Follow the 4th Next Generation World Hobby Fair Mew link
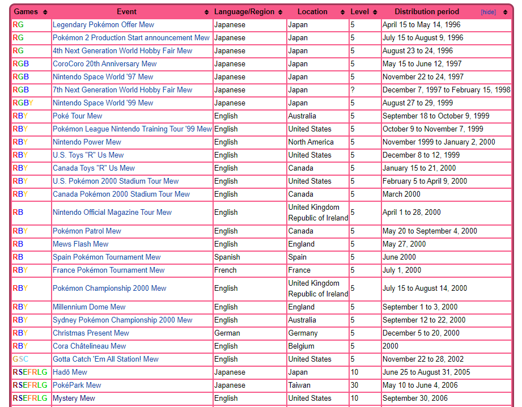This screenshot has height=407, width=522. [122, 50]
